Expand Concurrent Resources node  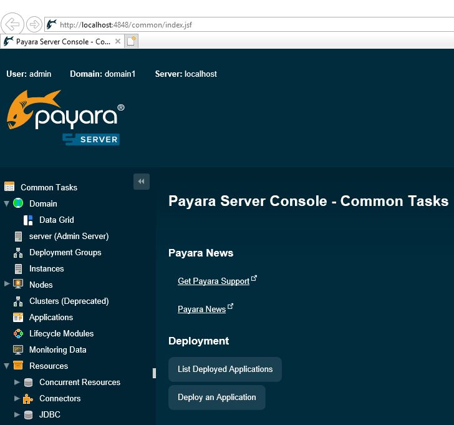tap(17, 382)
